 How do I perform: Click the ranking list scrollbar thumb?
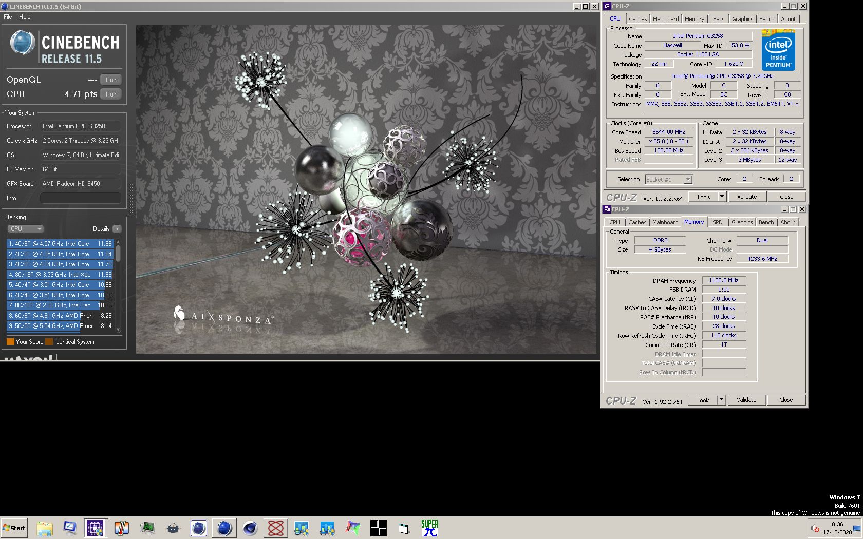pos(118,254)
